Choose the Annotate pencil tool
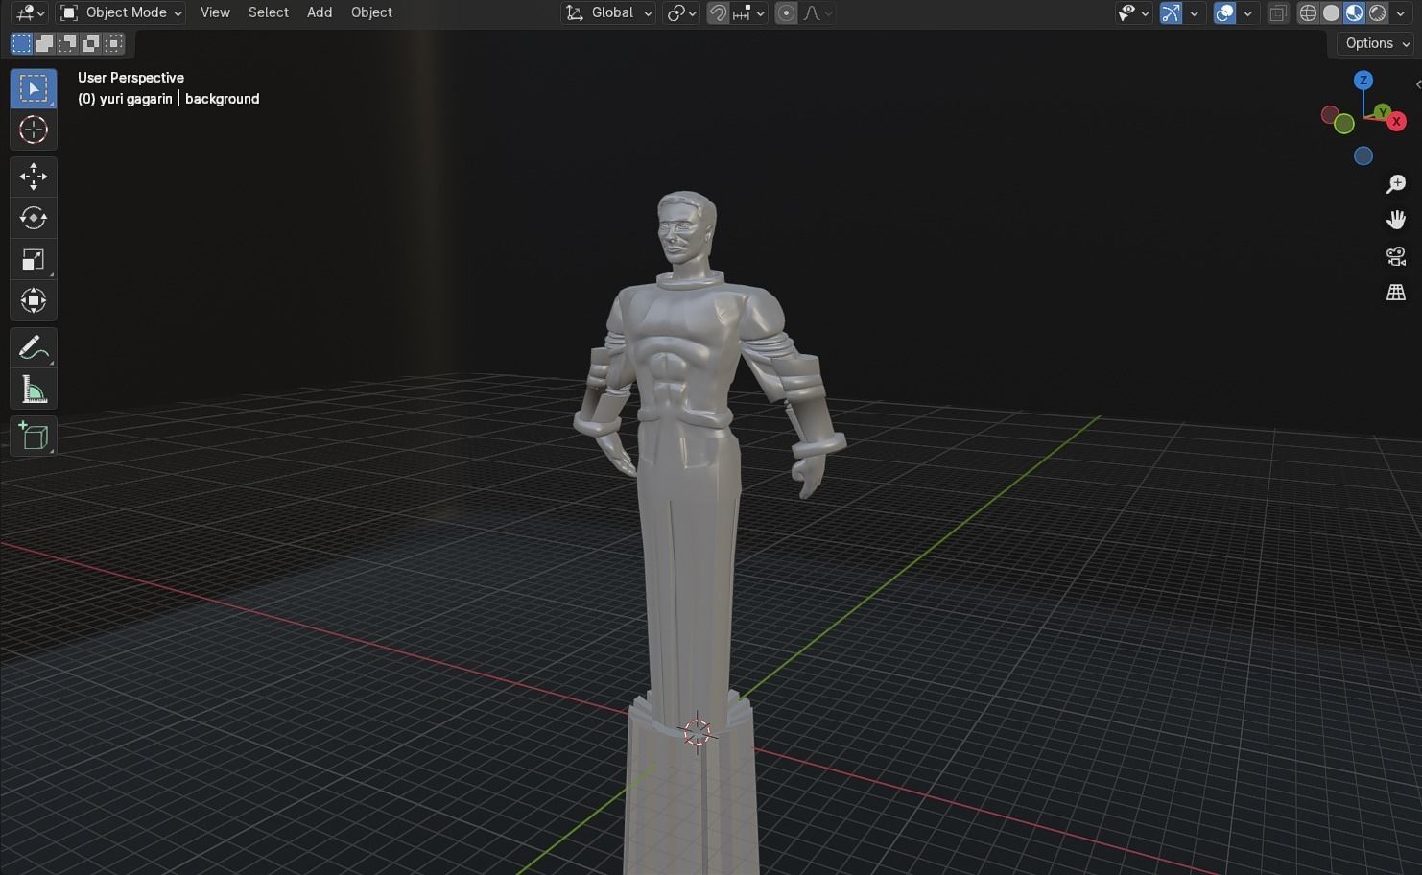 [x=34, y=347]
